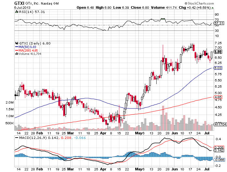Click the 4.50 price axis label
Viewport: 227px width, 172px height.
pos(218,107)
